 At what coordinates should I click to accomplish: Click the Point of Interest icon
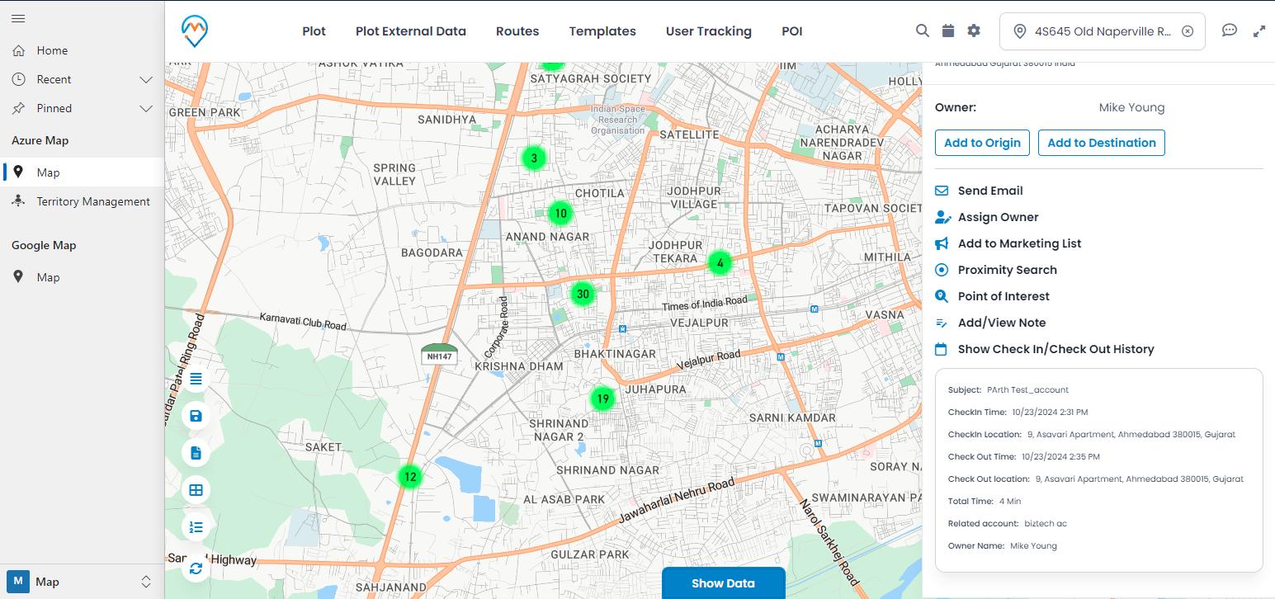point(942,296)
